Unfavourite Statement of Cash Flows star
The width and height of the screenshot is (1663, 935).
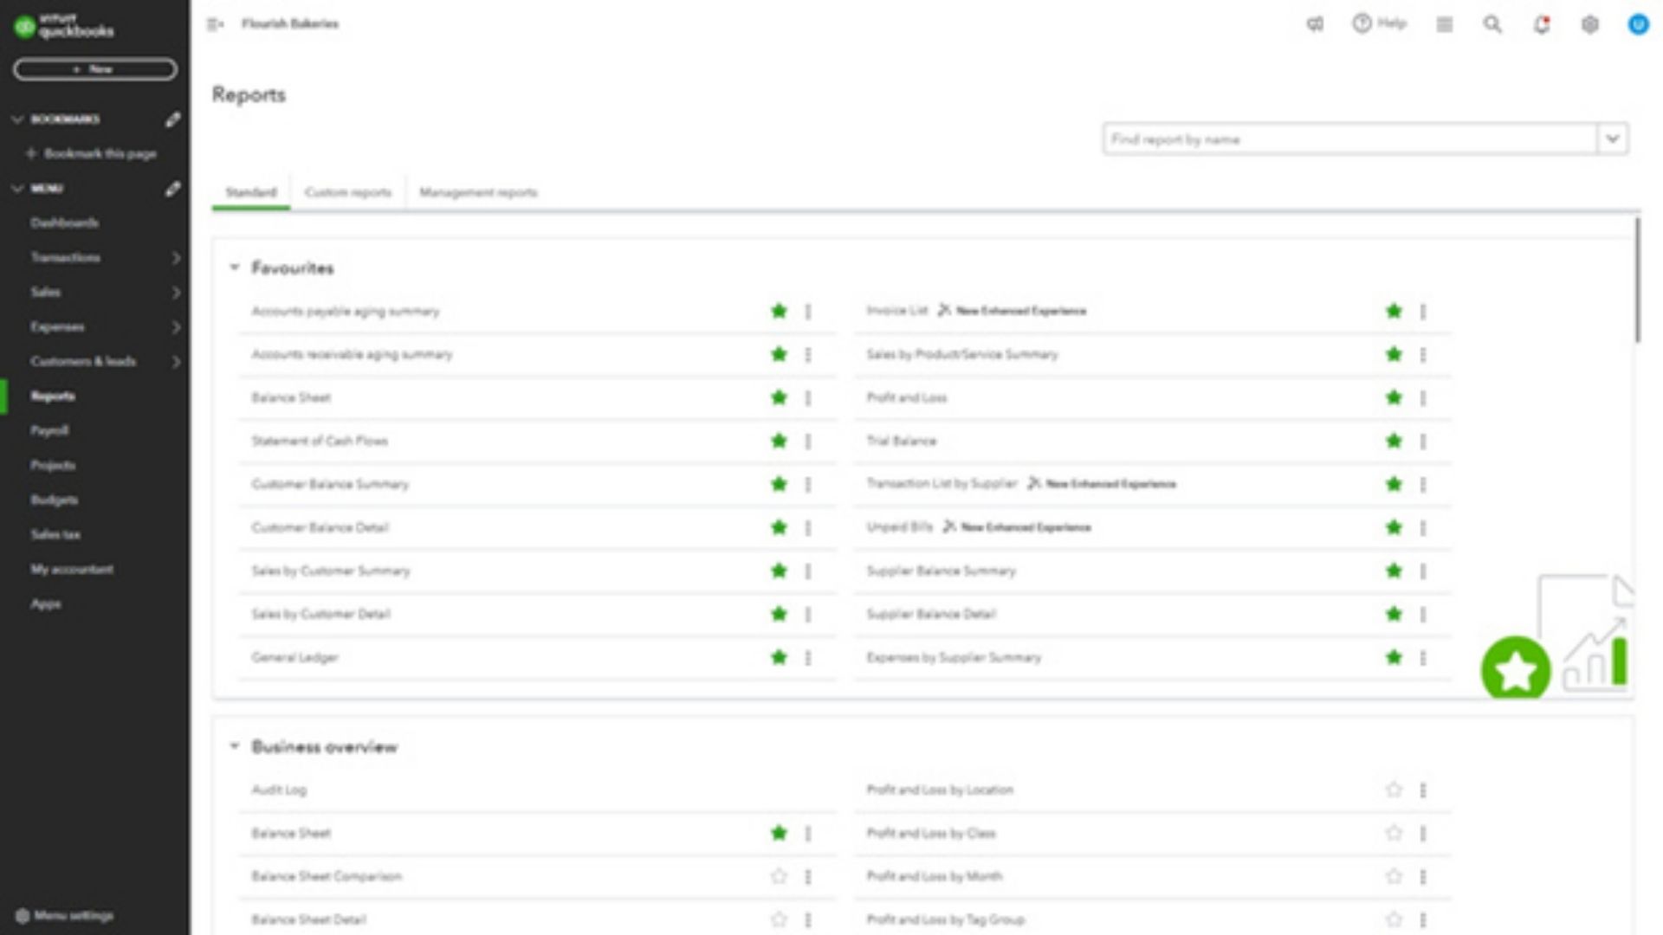click(x=779, y=441)
